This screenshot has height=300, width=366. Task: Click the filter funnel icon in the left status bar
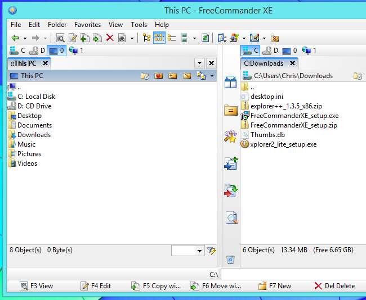[211, 251]
